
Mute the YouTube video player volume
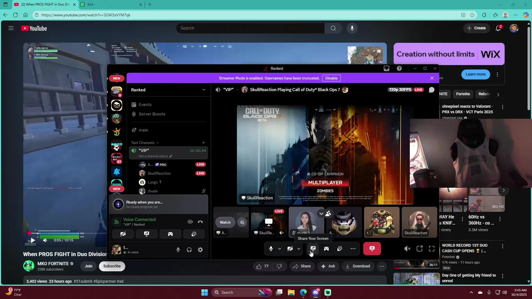click(45, 240)
